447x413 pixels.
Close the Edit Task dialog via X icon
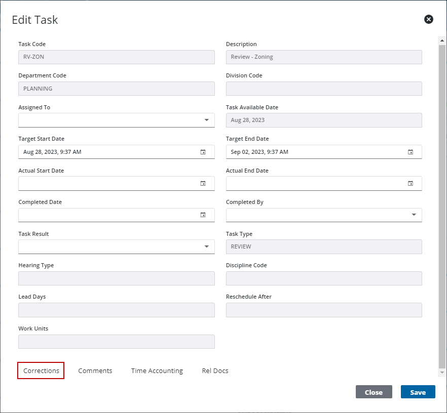tap(428, 19)
